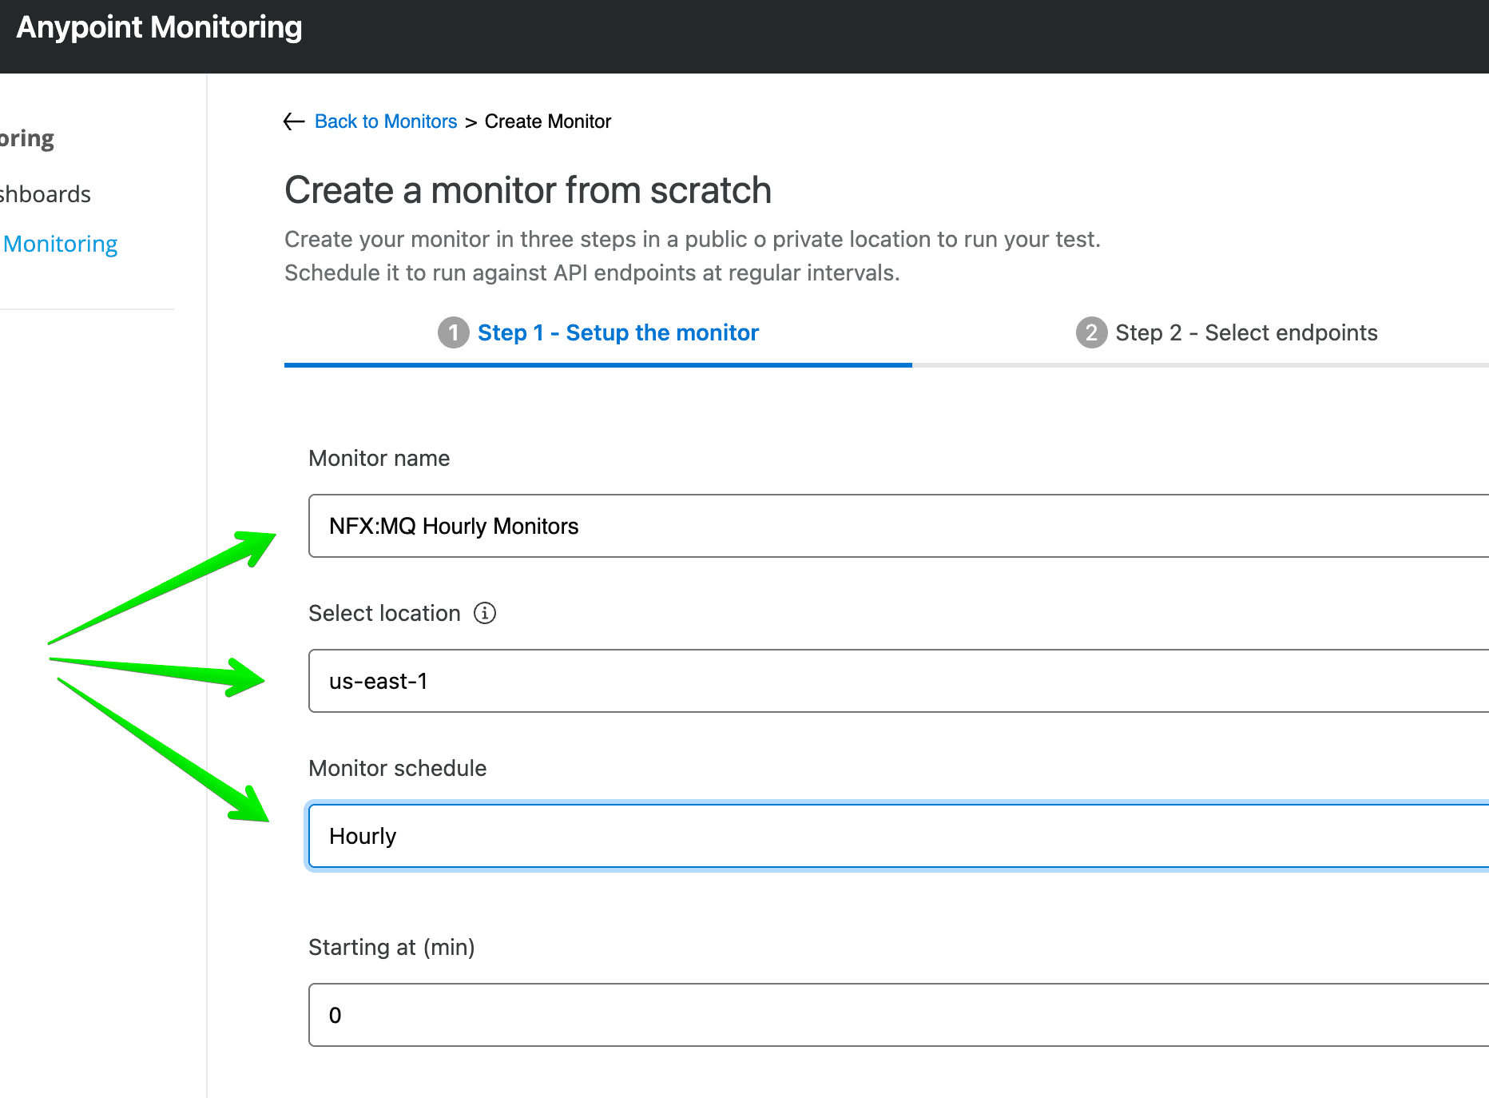
Task: Click the back arrow icon
Action: 294,121
